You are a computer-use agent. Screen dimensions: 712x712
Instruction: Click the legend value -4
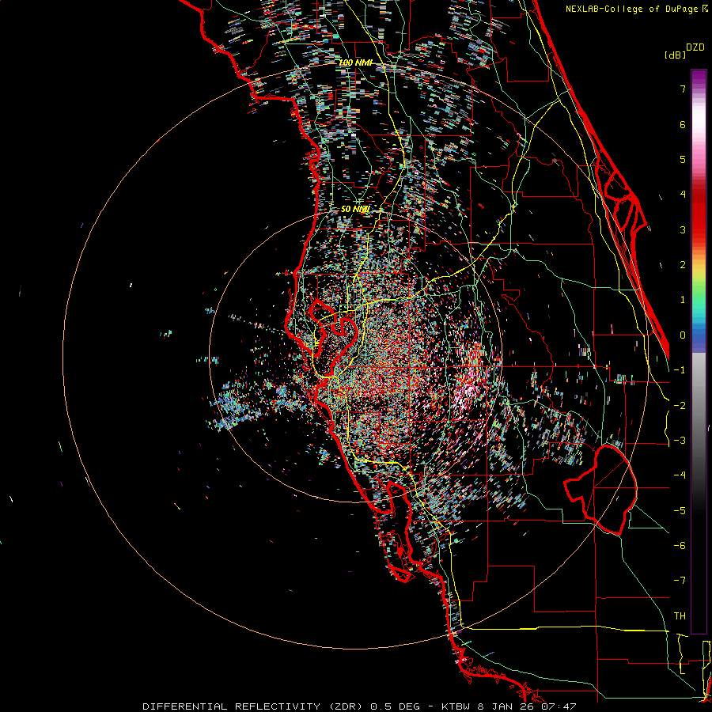coord(680,475)
